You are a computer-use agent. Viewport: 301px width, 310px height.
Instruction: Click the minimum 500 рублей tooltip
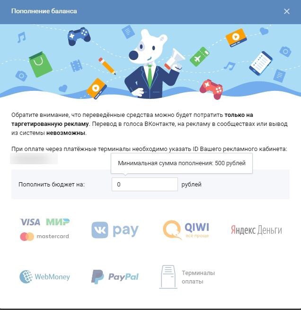(x=182, y=163)
